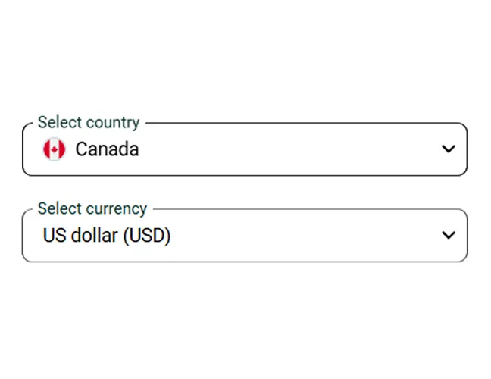Select the round maple leaf flag
The width and height of the screenshot is (491, 379).
tap(55, 149)
